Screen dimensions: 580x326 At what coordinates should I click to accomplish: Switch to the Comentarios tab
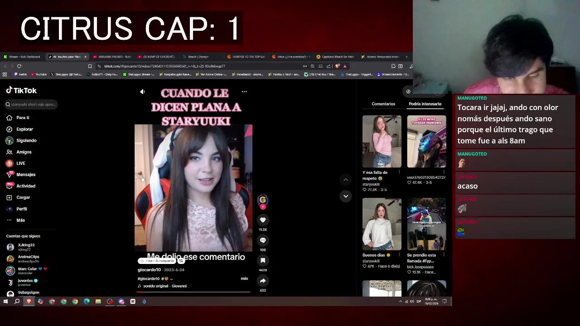[x=383, y=104]
